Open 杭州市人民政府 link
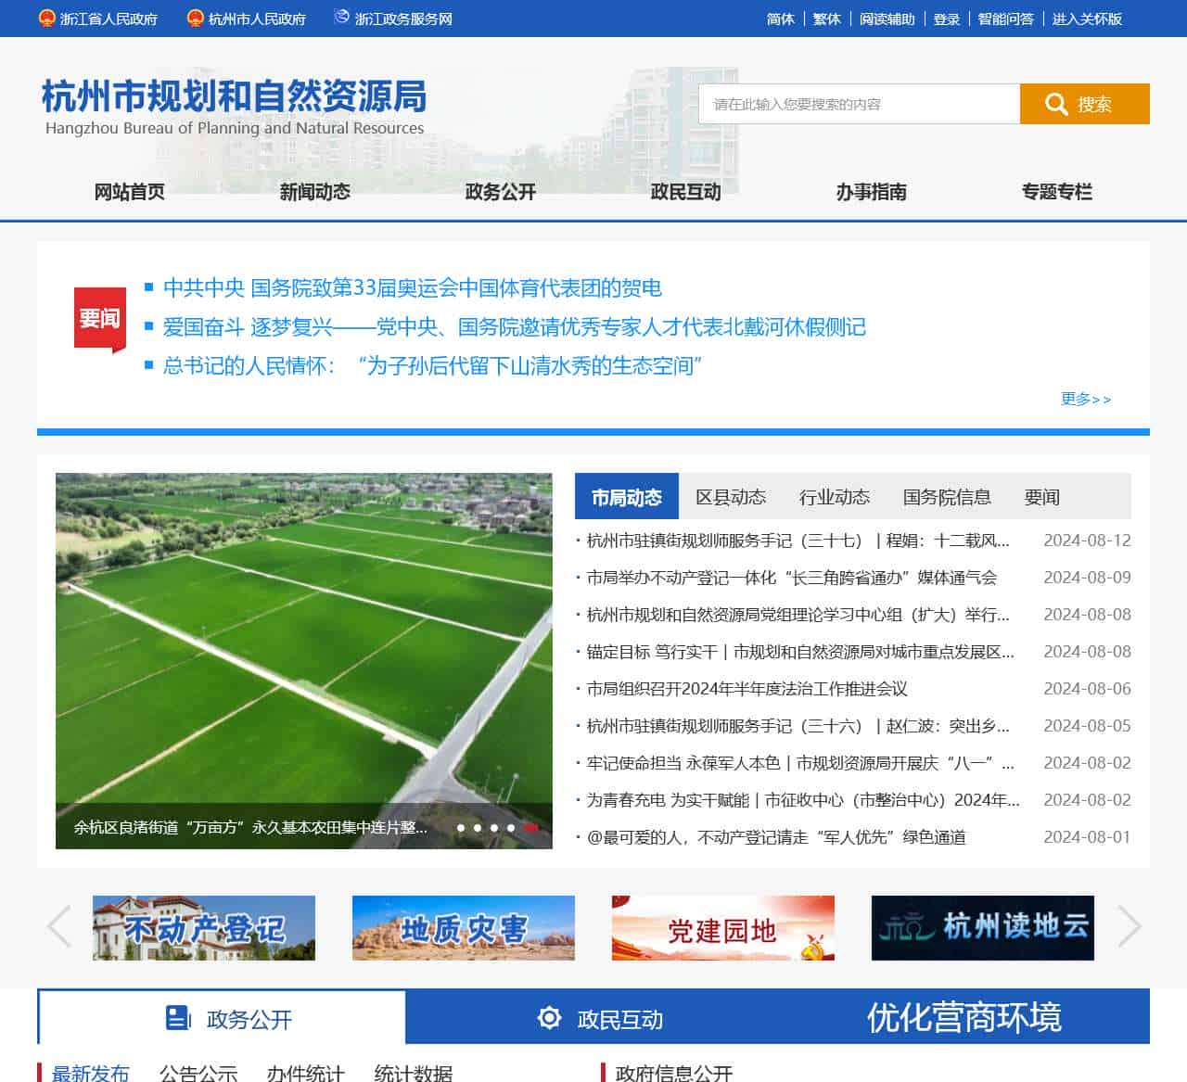 (257, 19)
